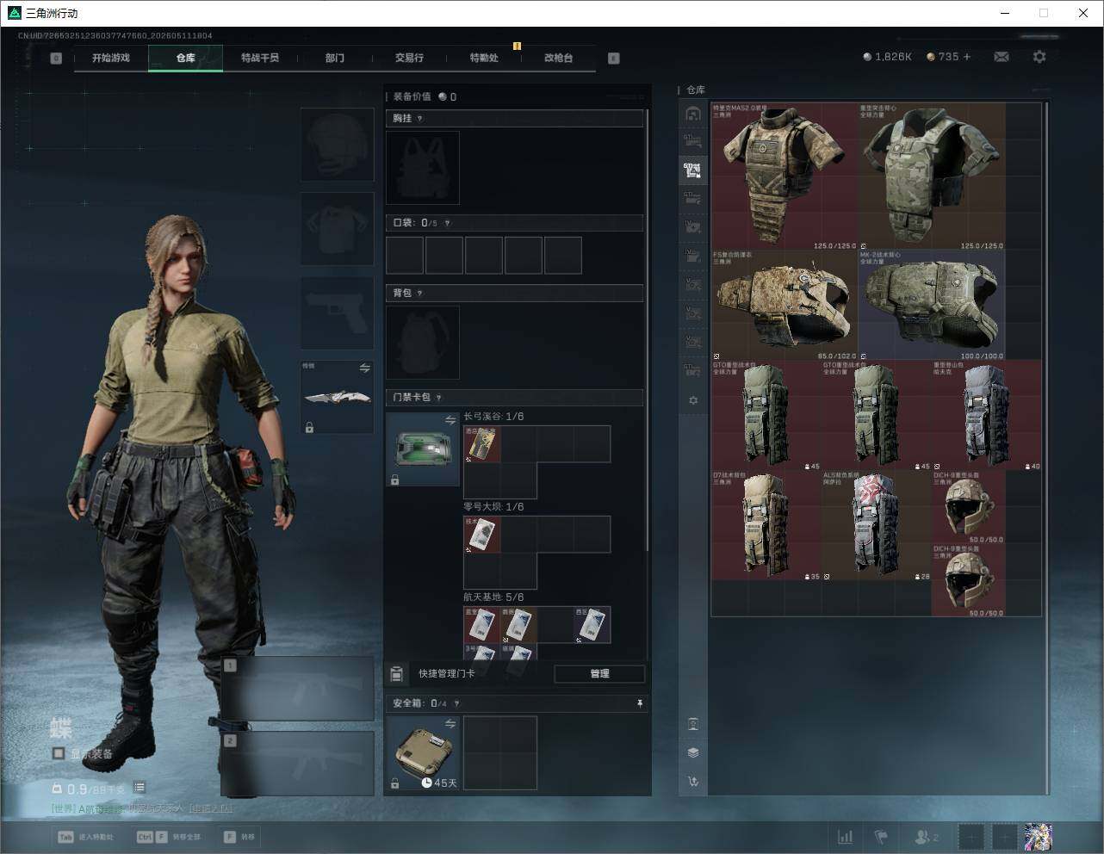Click the 安全箱 help question mark

(456, 703)
